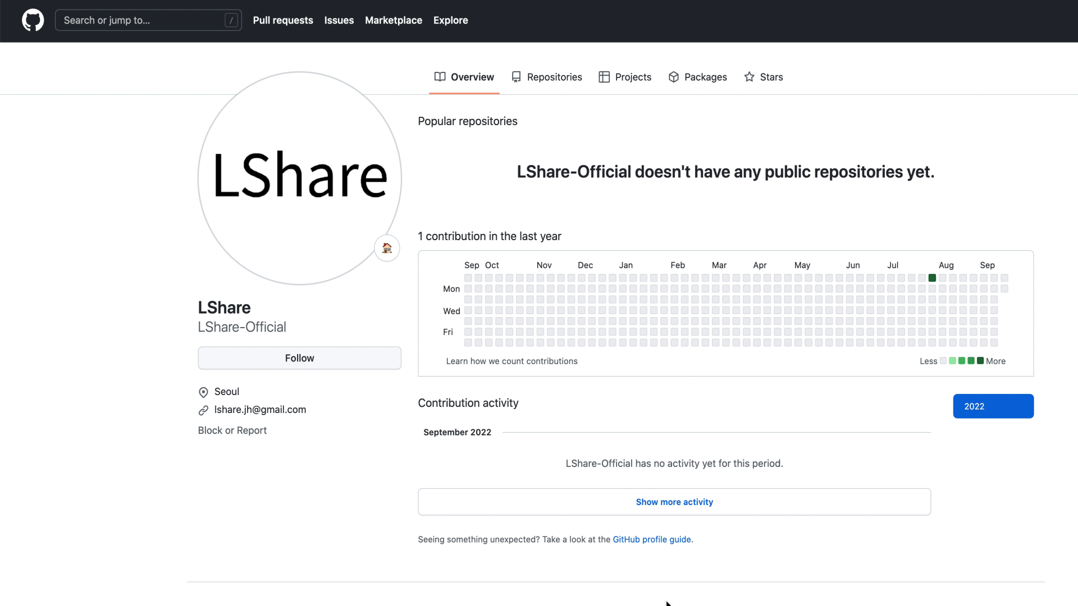This screenshot has width=1078, height=606.
Task: Open Explore in top navigation
Action: [450, 20]
